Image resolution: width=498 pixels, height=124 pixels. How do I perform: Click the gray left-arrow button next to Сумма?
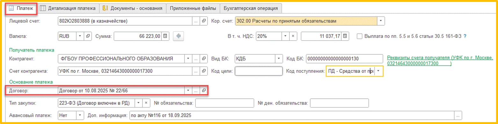(x=178, y=36)
